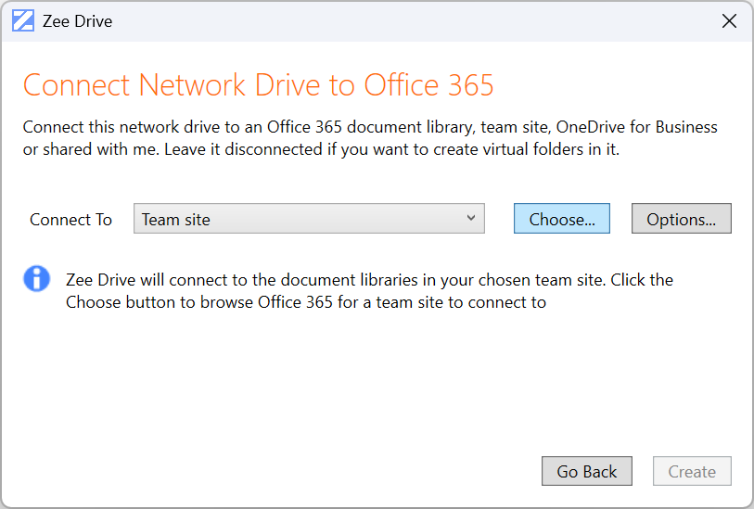Click the 'Connect To' field label
The image size is (754, 509).
(70, 220)
